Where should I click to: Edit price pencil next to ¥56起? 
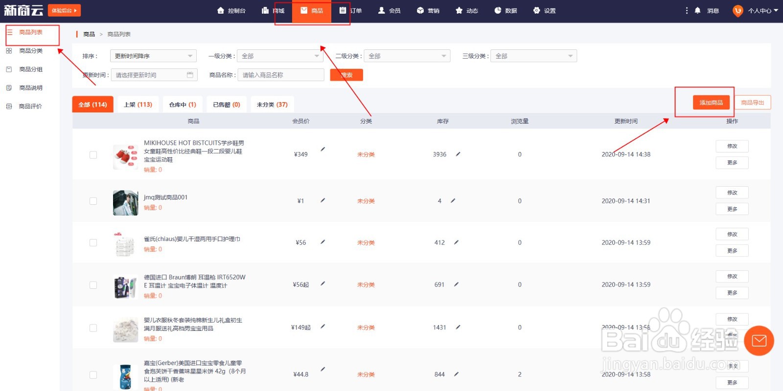point(322,283)
